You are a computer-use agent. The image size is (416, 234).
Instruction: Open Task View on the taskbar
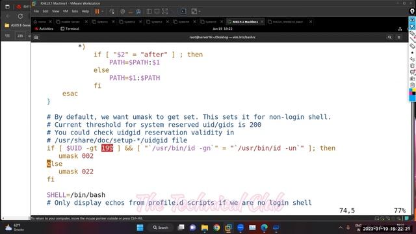pyautogui.click(x=181, y=227)
